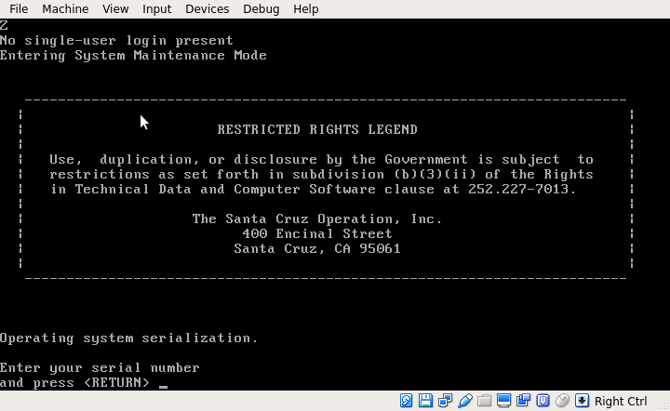670x411 pixels.
Task: Open the Machine menu
Action: pos(65,8)
